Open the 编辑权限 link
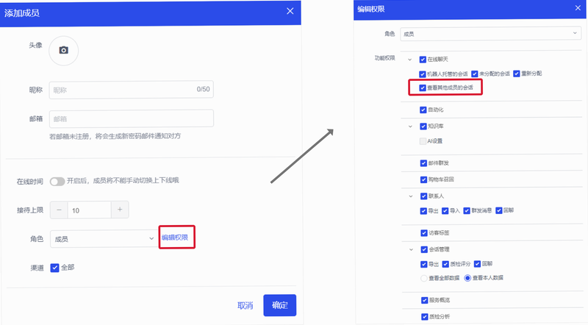 tap(175, 238)
